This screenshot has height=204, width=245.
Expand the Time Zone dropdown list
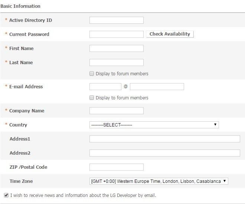[159, 181]
